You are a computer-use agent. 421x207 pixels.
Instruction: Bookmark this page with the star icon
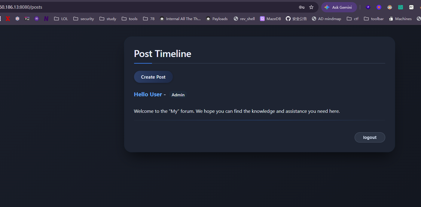click(311, 7)
